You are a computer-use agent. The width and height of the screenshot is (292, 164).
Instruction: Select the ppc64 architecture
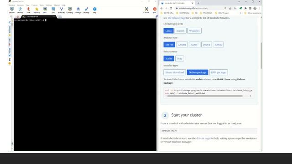pos(207,45)
